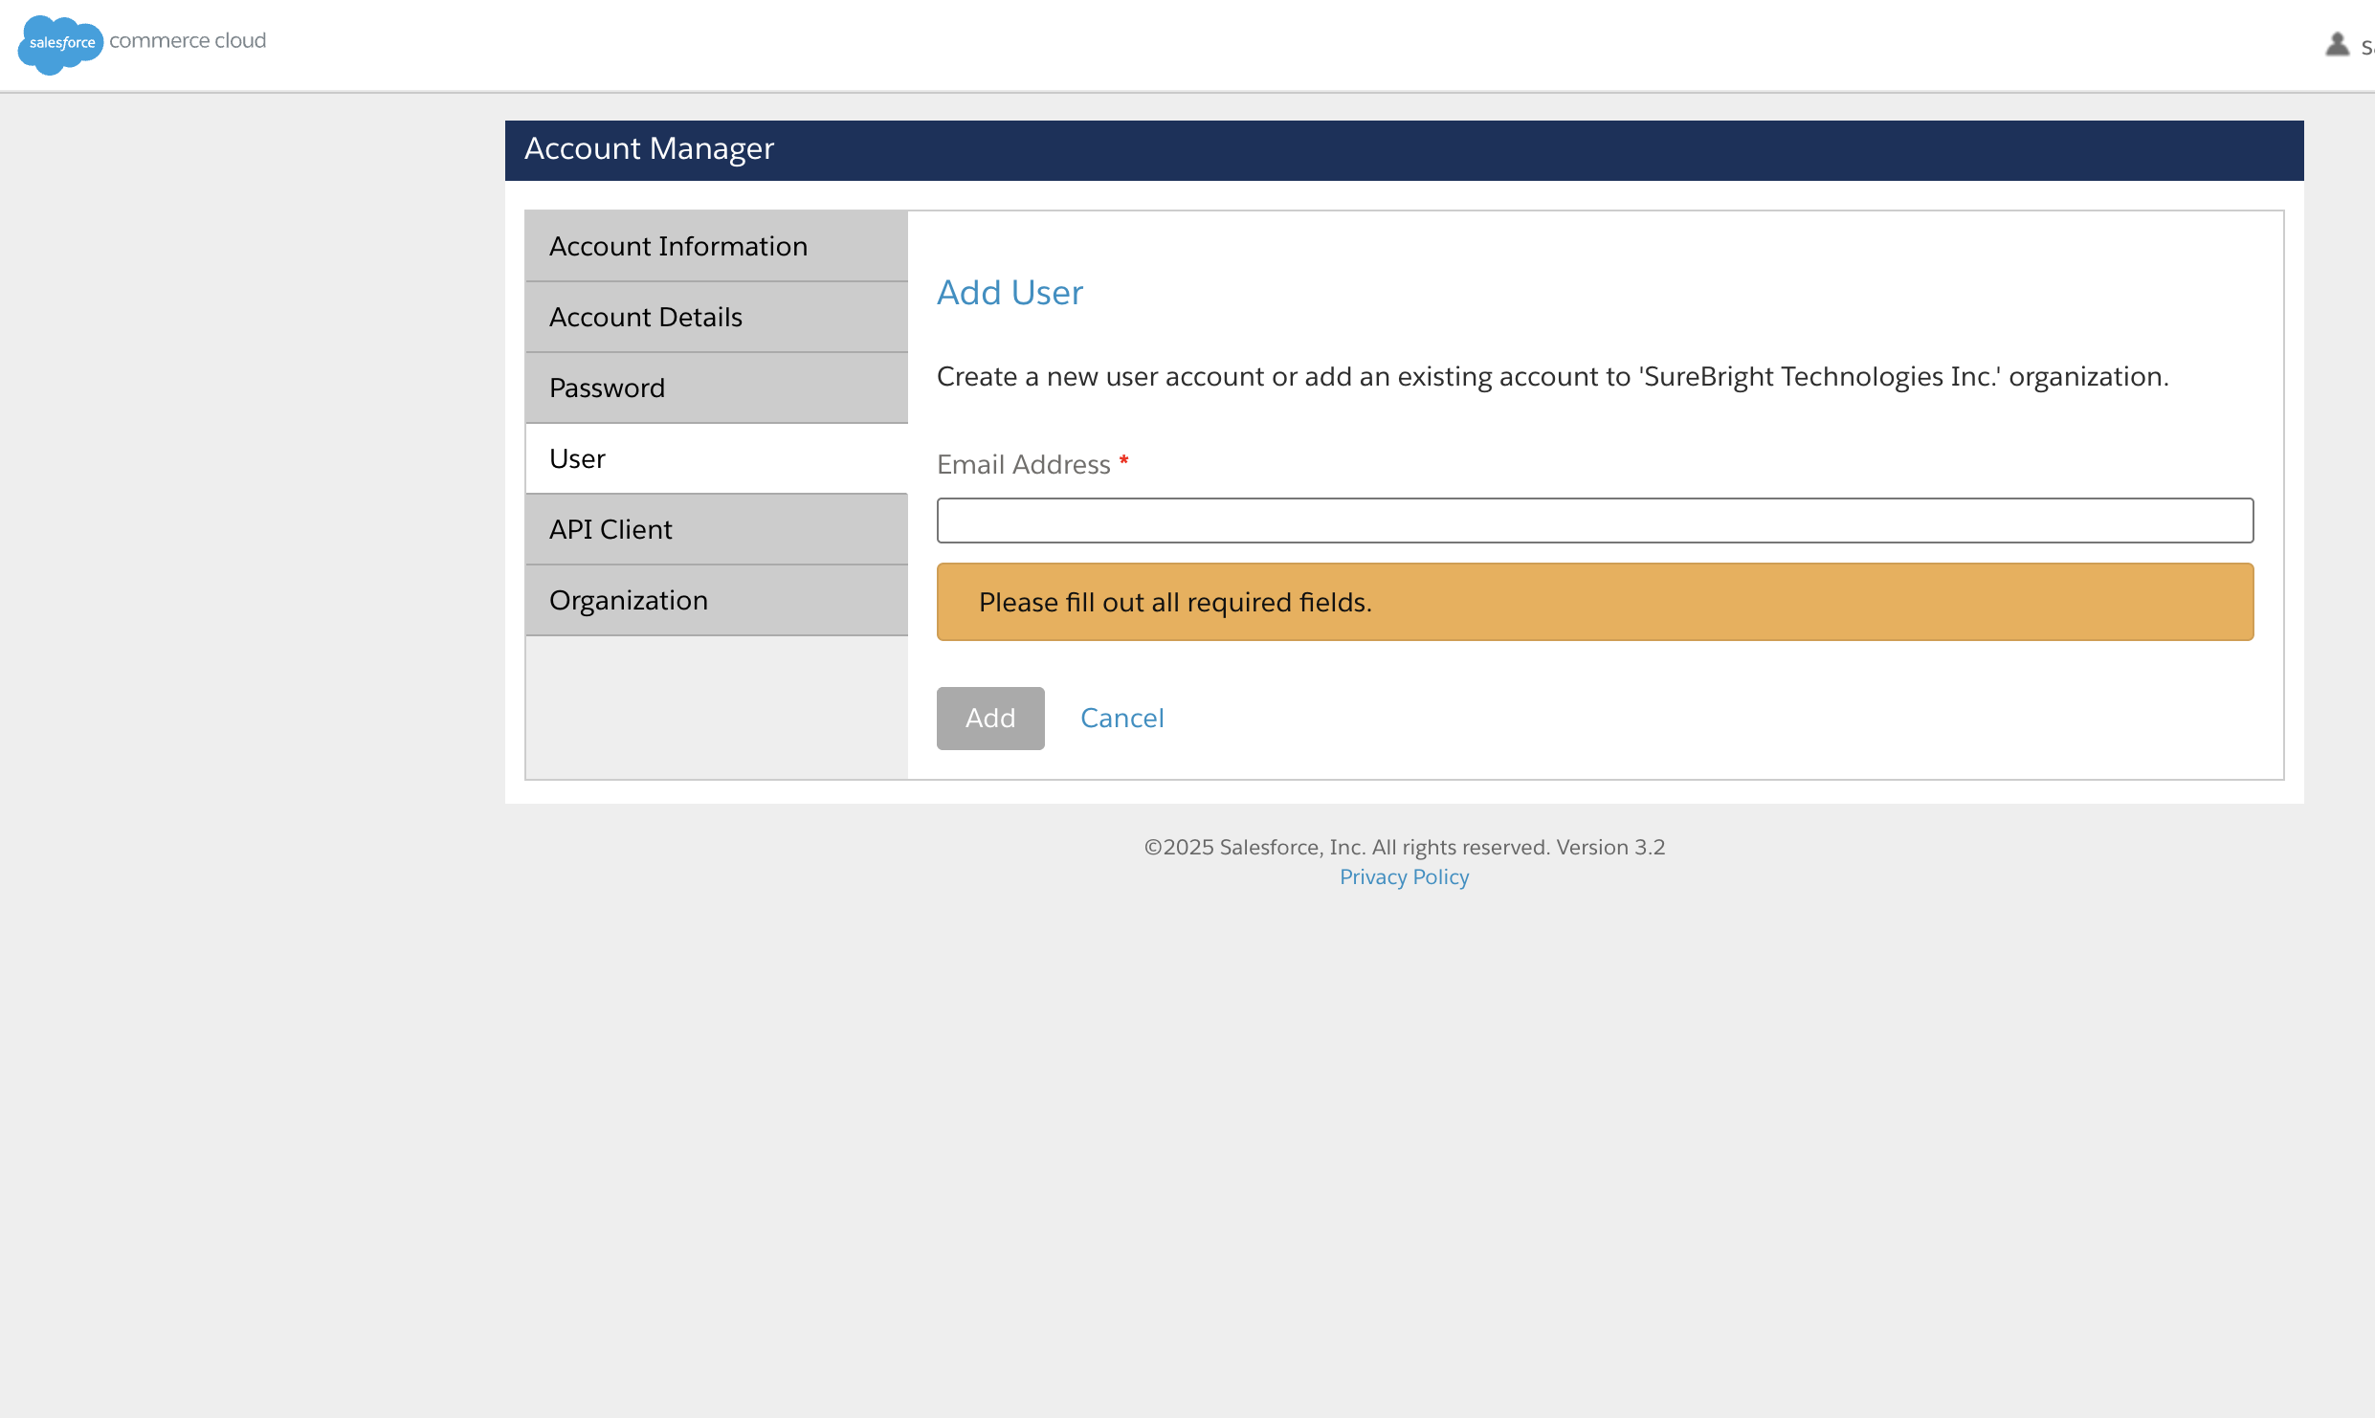Click the Account Manager title bar

(650, 148)
